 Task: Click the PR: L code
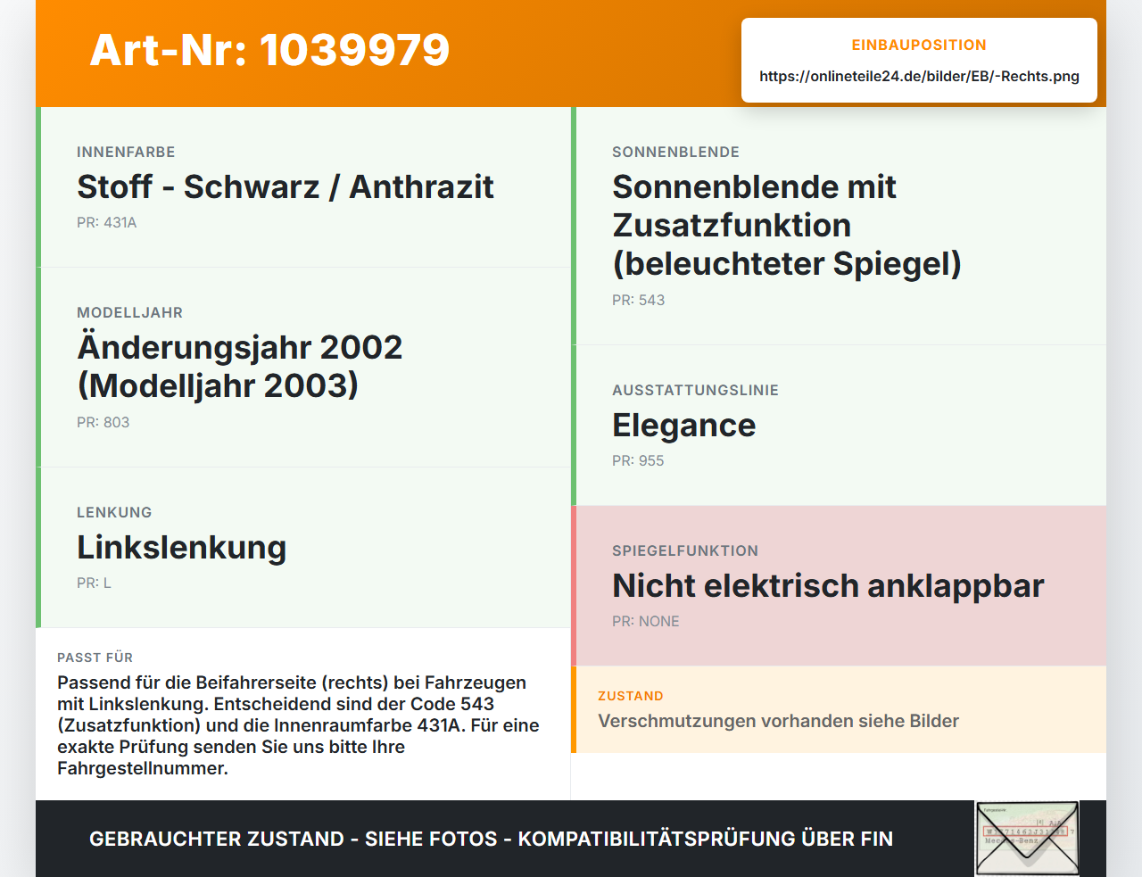pyautogui.click(x=95, y=583)
